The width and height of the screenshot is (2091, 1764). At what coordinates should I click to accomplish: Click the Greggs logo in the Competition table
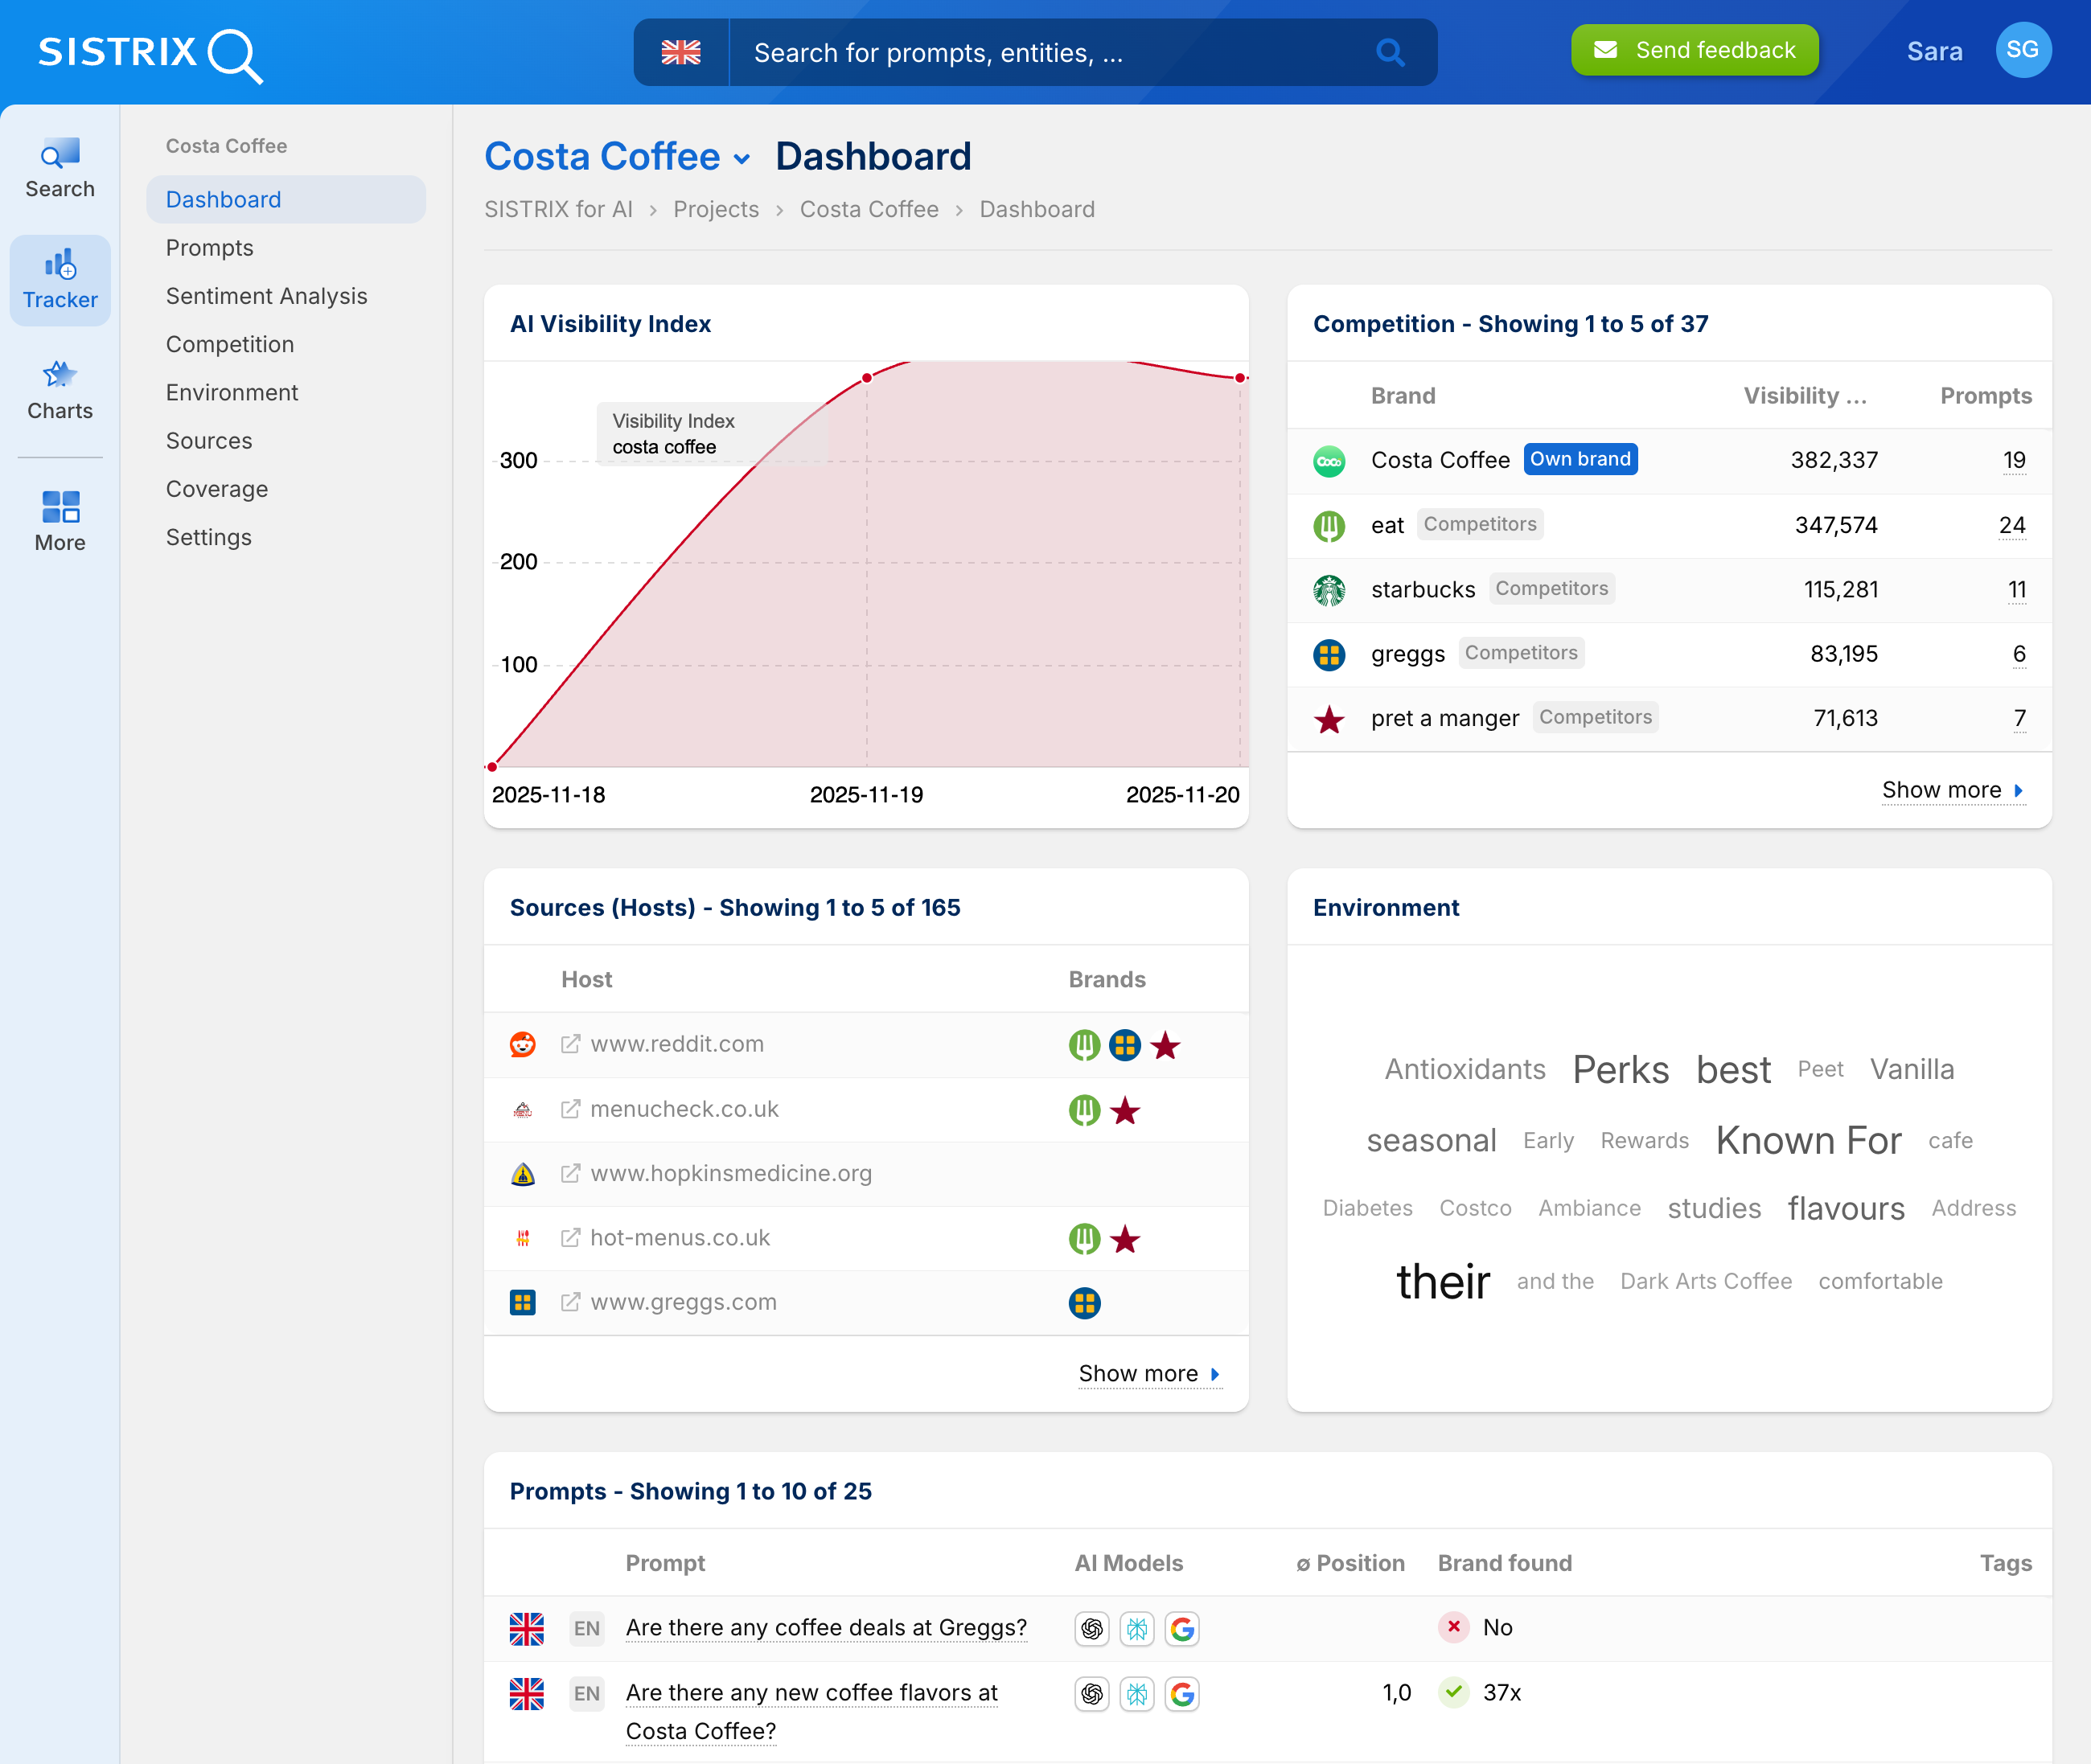click(1329, 653)
